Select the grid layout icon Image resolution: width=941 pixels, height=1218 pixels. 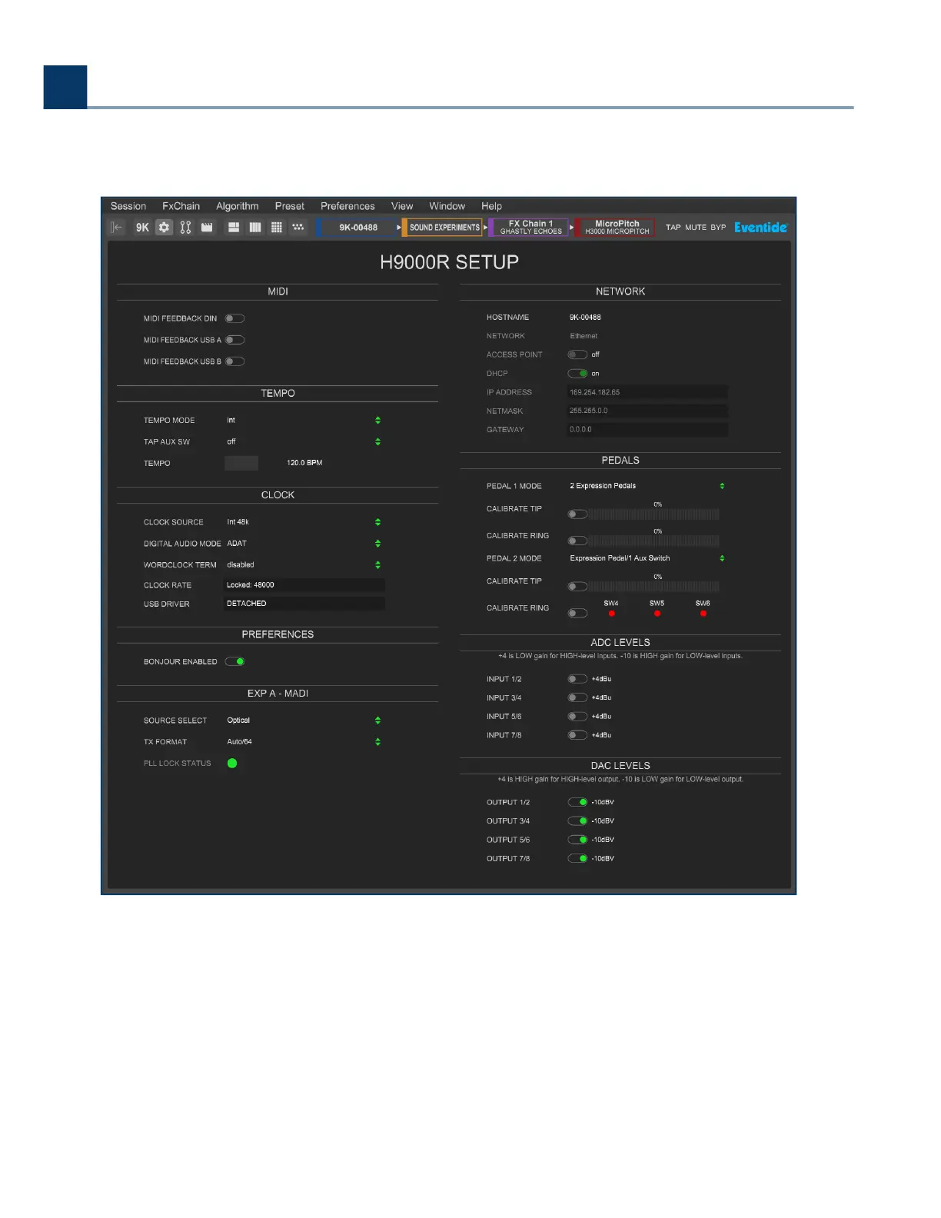click(277, 228)
